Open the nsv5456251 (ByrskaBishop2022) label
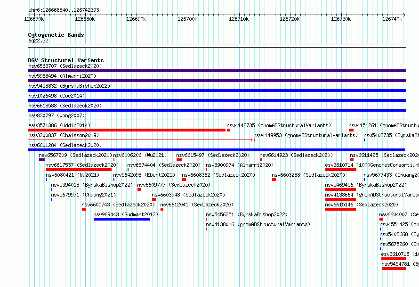Image resolution: width=419 pixels, height=287 pixels. [247, 214]
